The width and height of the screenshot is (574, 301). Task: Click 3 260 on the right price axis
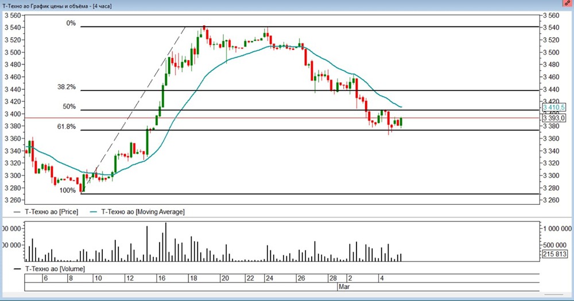pyautogui.click(x=551, y=200)
